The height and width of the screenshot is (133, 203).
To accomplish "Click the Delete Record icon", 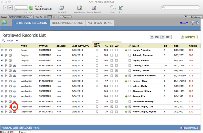I will pyautogui.click(x=94, y=8).
